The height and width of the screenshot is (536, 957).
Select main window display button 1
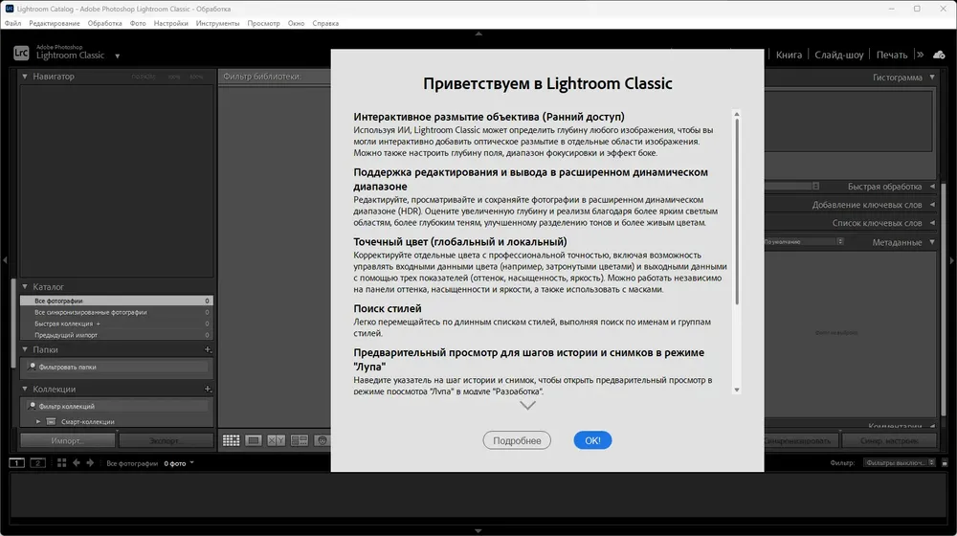tap(16, 463)
